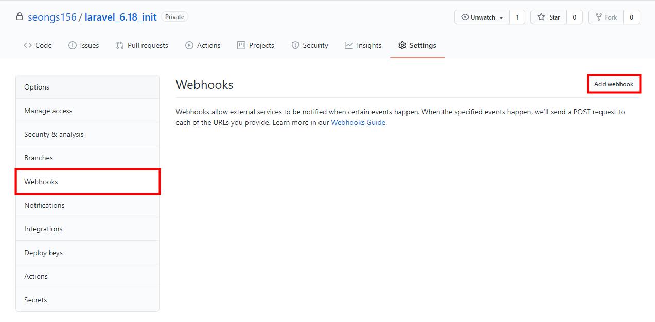Click the stargazers count 0
Viewport: 655px width, 322px height.
(x=574, y=17)
